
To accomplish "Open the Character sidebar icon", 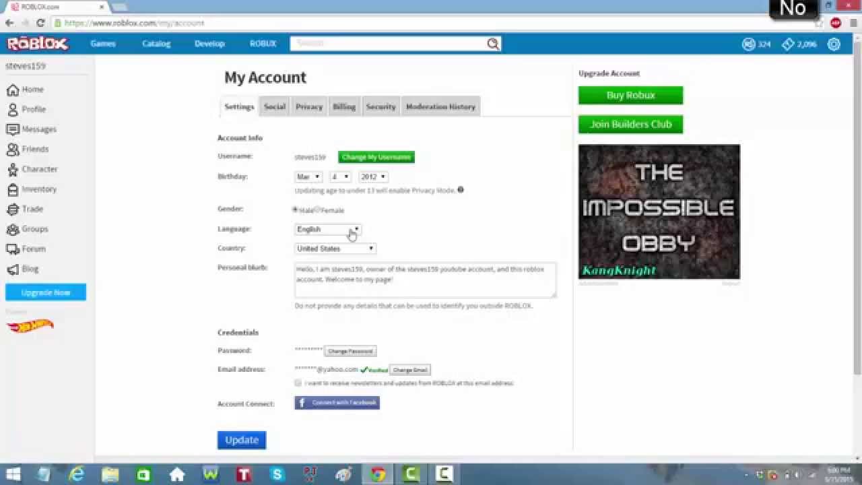I will [x=12, y=169].
